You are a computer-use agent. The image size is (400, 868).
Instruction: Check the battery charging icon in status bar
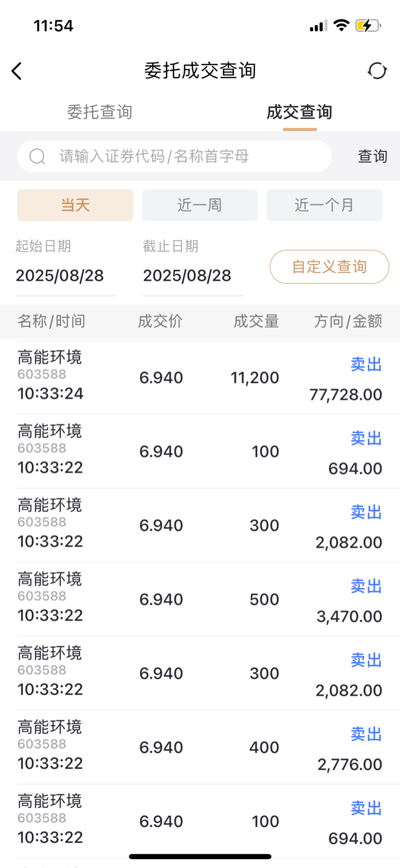(368, 25)
